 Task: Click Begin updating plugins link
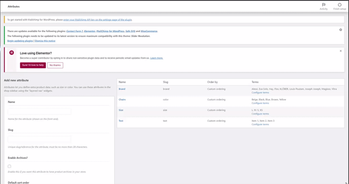[x=20, y=41]
